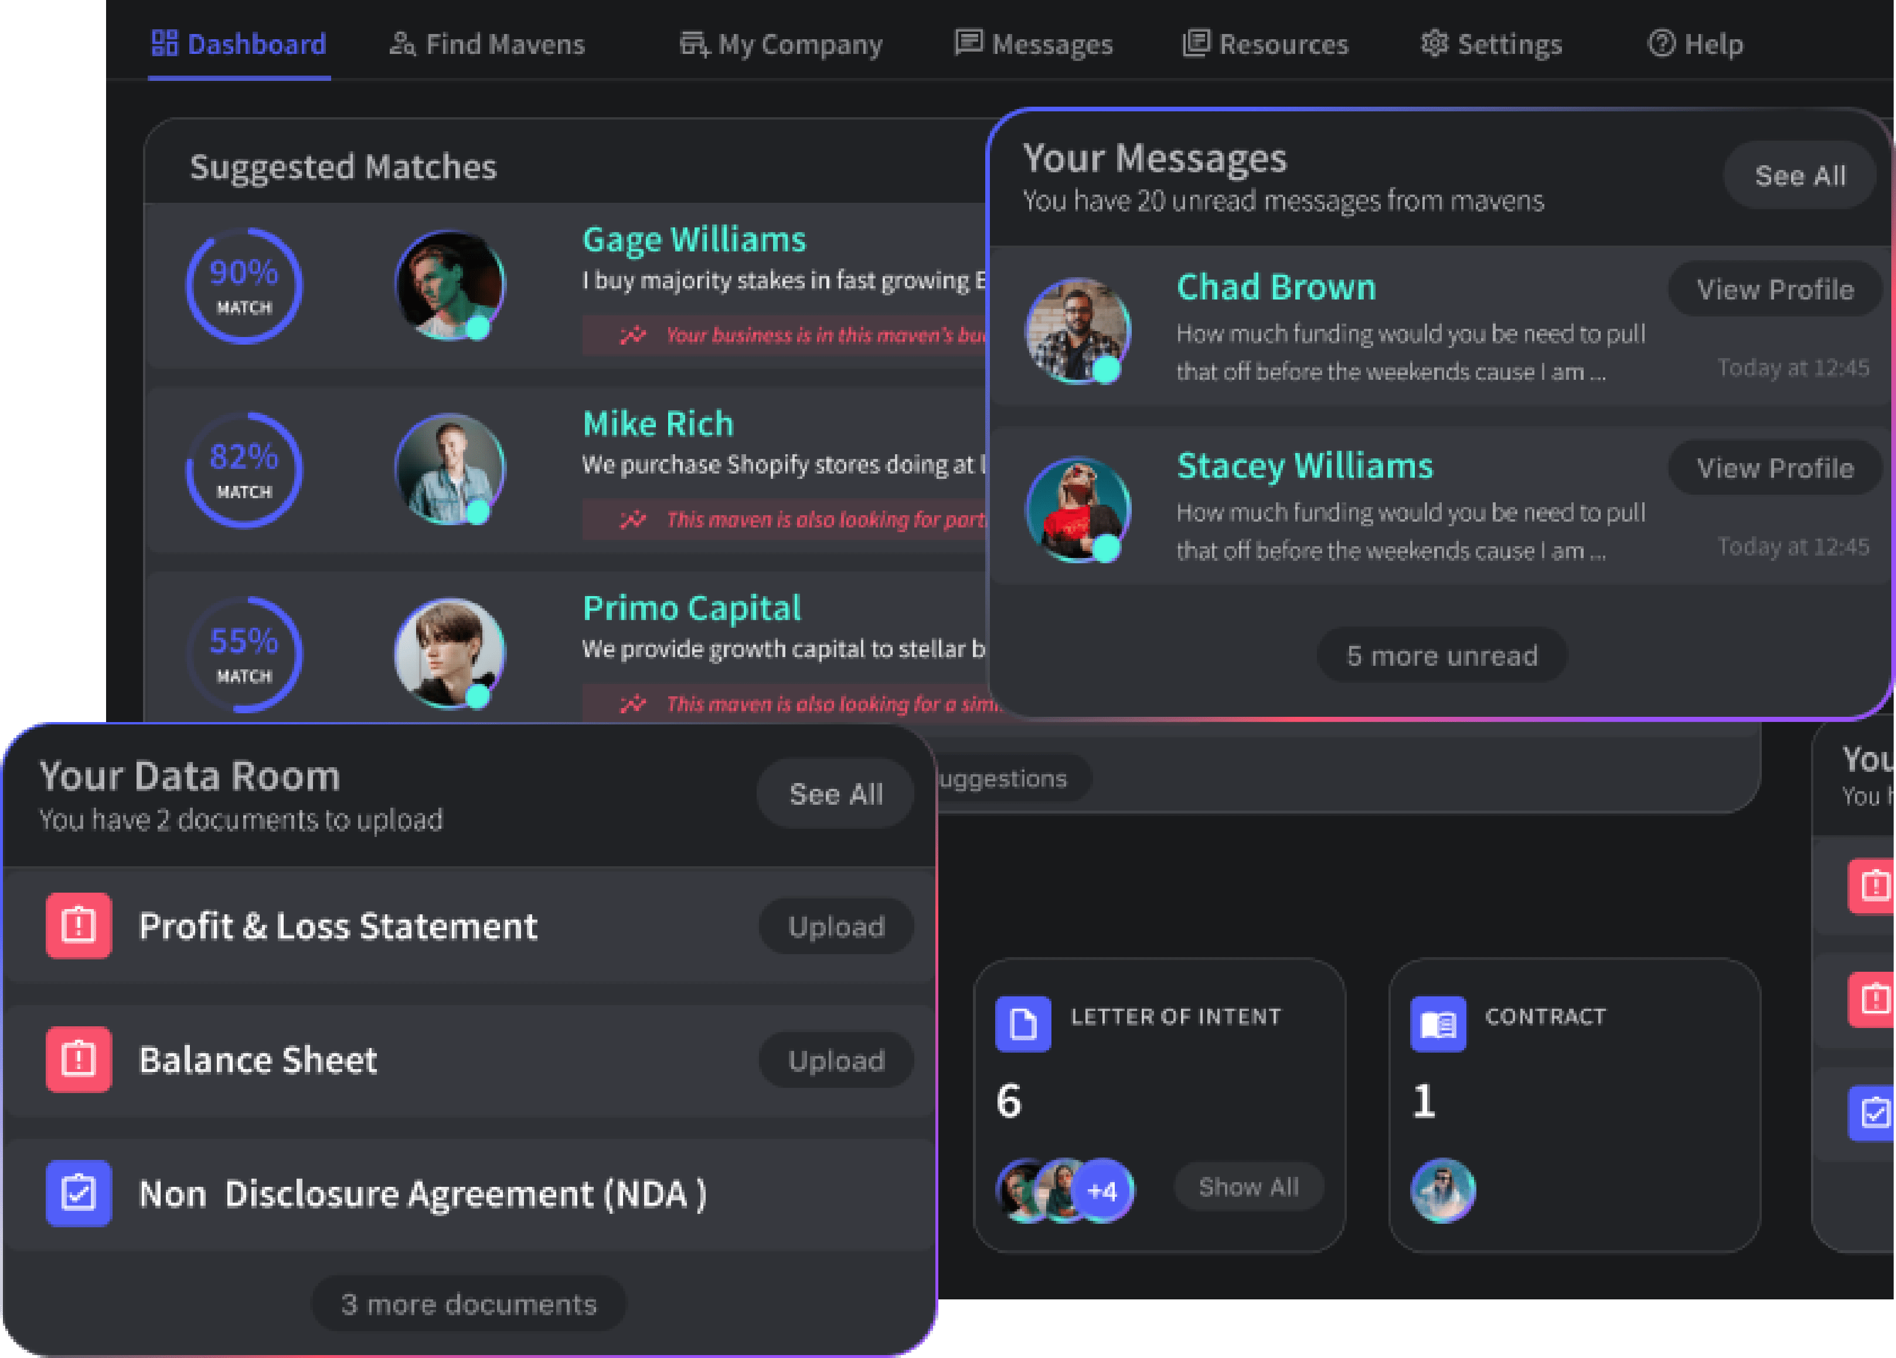Open the Help menu item
The image size is (1896, 1358).
(x=1696, y=43)
